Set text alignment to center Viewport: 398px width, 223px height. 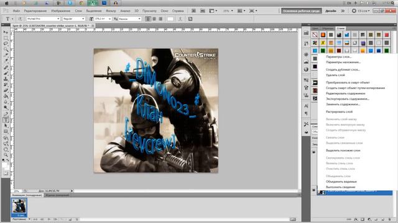point(154,19)
